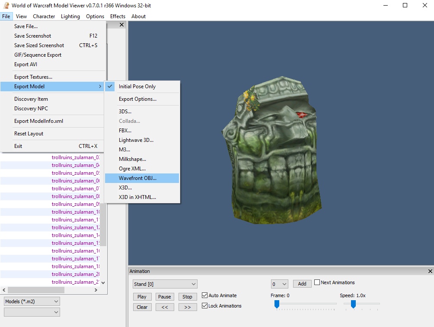Viewport: 434px width, 327px height.
Task: Toggle Auto Animate checkbox
Action: pos(204,295)
